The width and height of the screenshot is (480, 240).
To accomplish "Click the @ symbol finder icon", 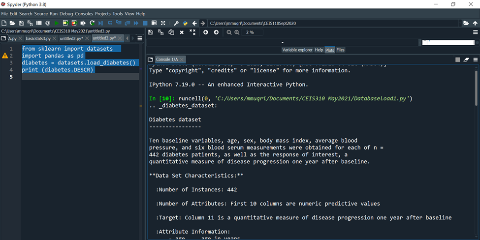I will [48, 23].
